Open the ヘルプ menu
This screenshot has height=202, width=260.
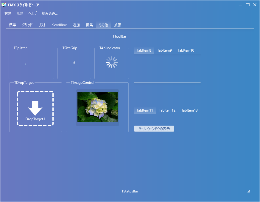click(x=32, y=13)
